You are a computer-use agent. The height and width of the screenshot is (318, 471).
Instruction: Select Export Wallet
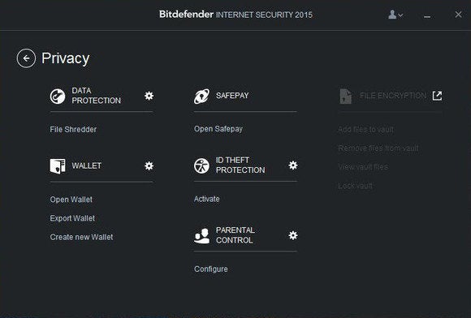point(72,218)
